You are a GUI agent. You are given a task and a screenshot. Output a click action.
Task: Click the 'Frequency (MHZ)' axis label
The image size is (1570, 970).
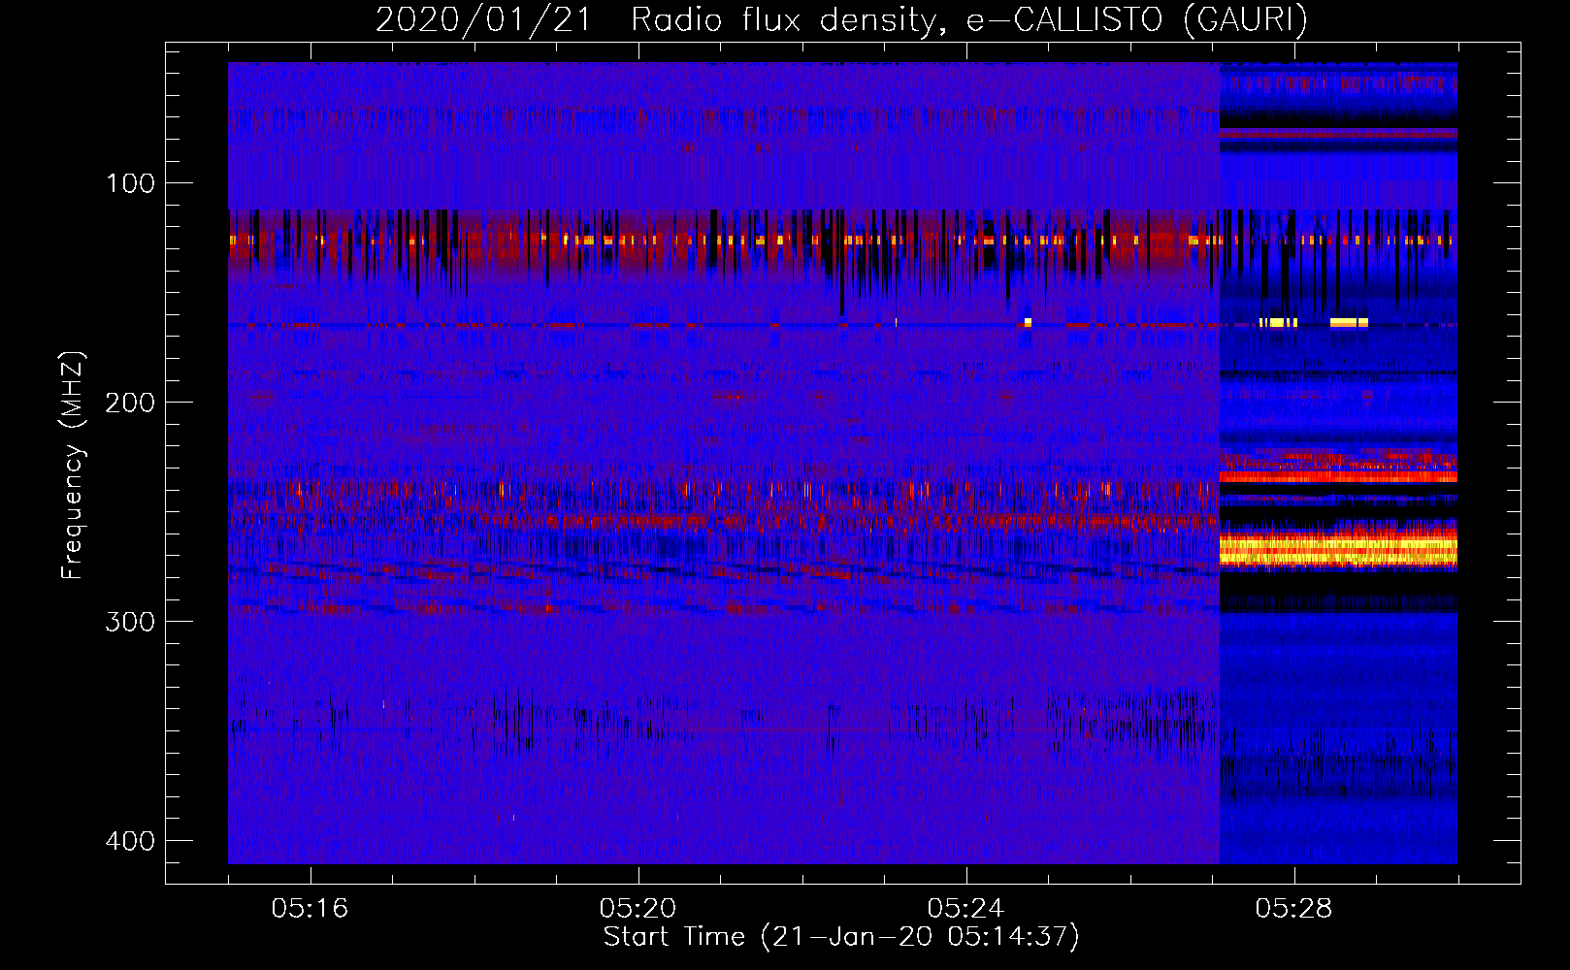73,465
